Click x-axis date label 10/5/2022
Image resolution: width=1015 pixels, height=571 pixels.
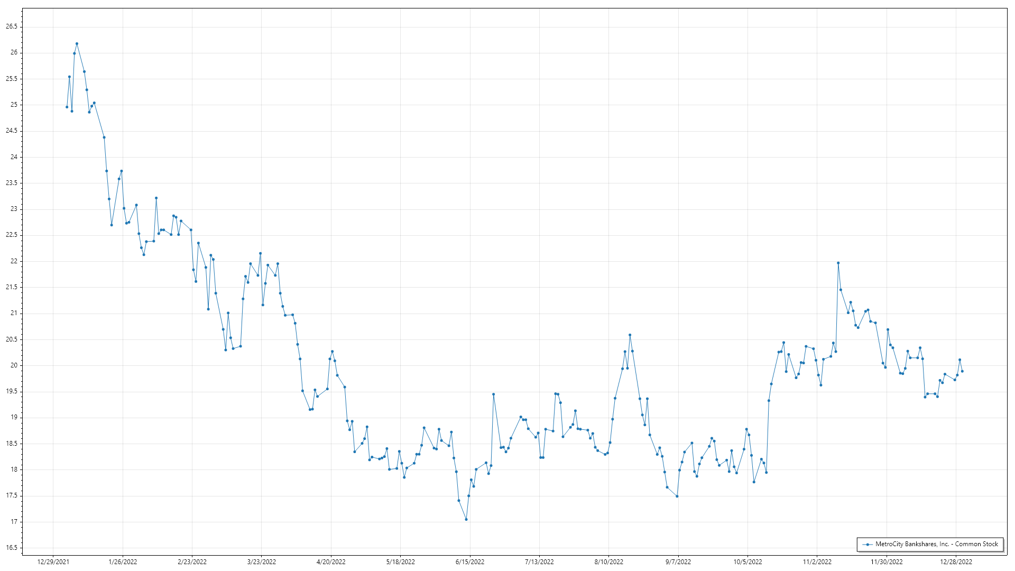coord(748,562)
